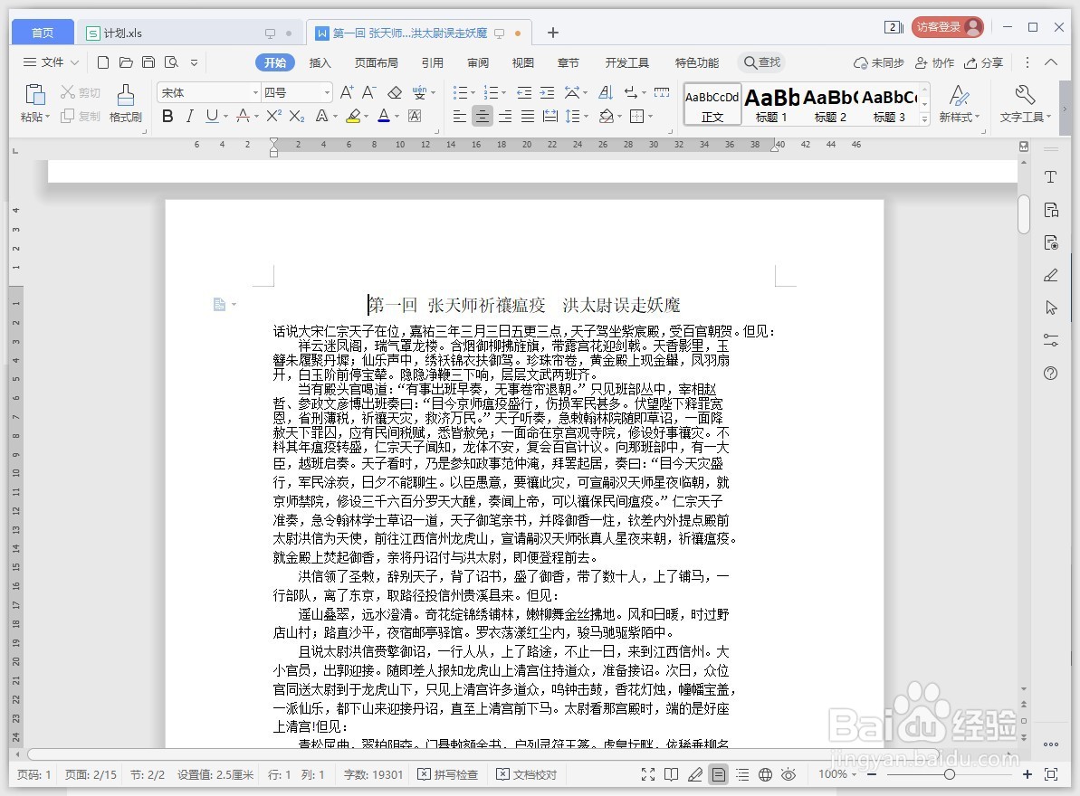Toggle right alignment
Screen dimensions: 1080x796
tap(505, 117)
